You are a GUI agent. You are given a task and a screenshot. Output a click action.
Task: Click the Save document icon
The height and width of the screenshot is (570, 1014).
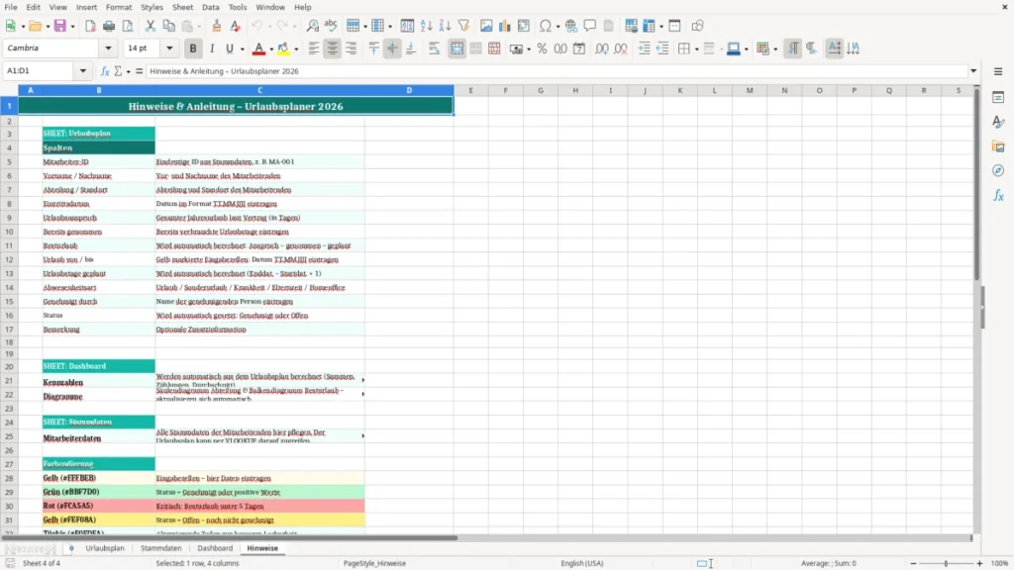coord(60,26)
